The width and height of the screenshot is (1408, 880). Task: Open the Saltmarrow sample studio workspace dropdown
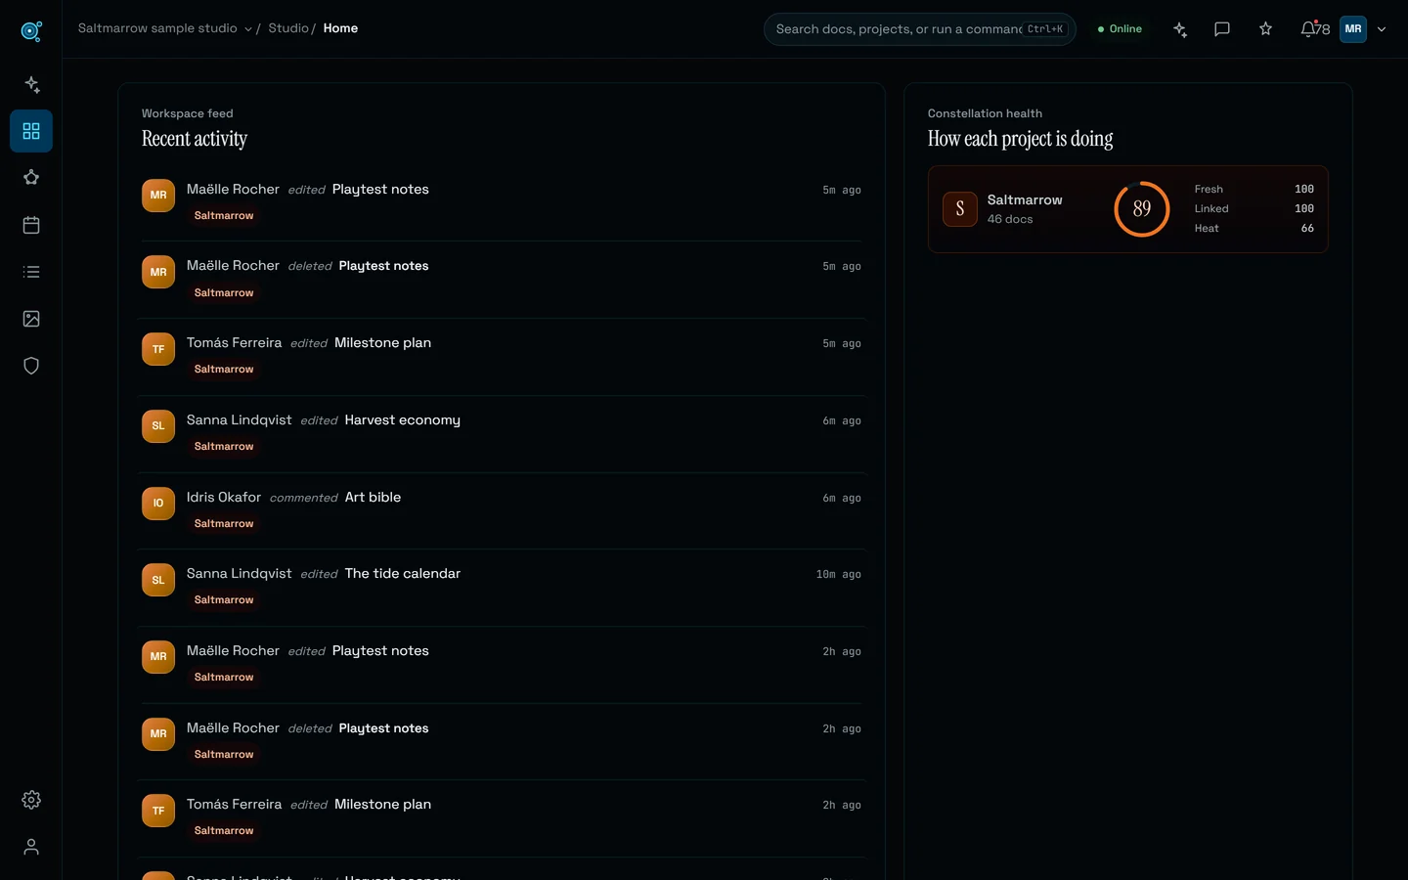point(164,28)
